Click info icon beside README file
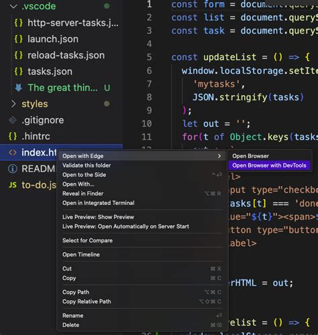This screenshot has width=318, height=335. [x=13, y=169]
